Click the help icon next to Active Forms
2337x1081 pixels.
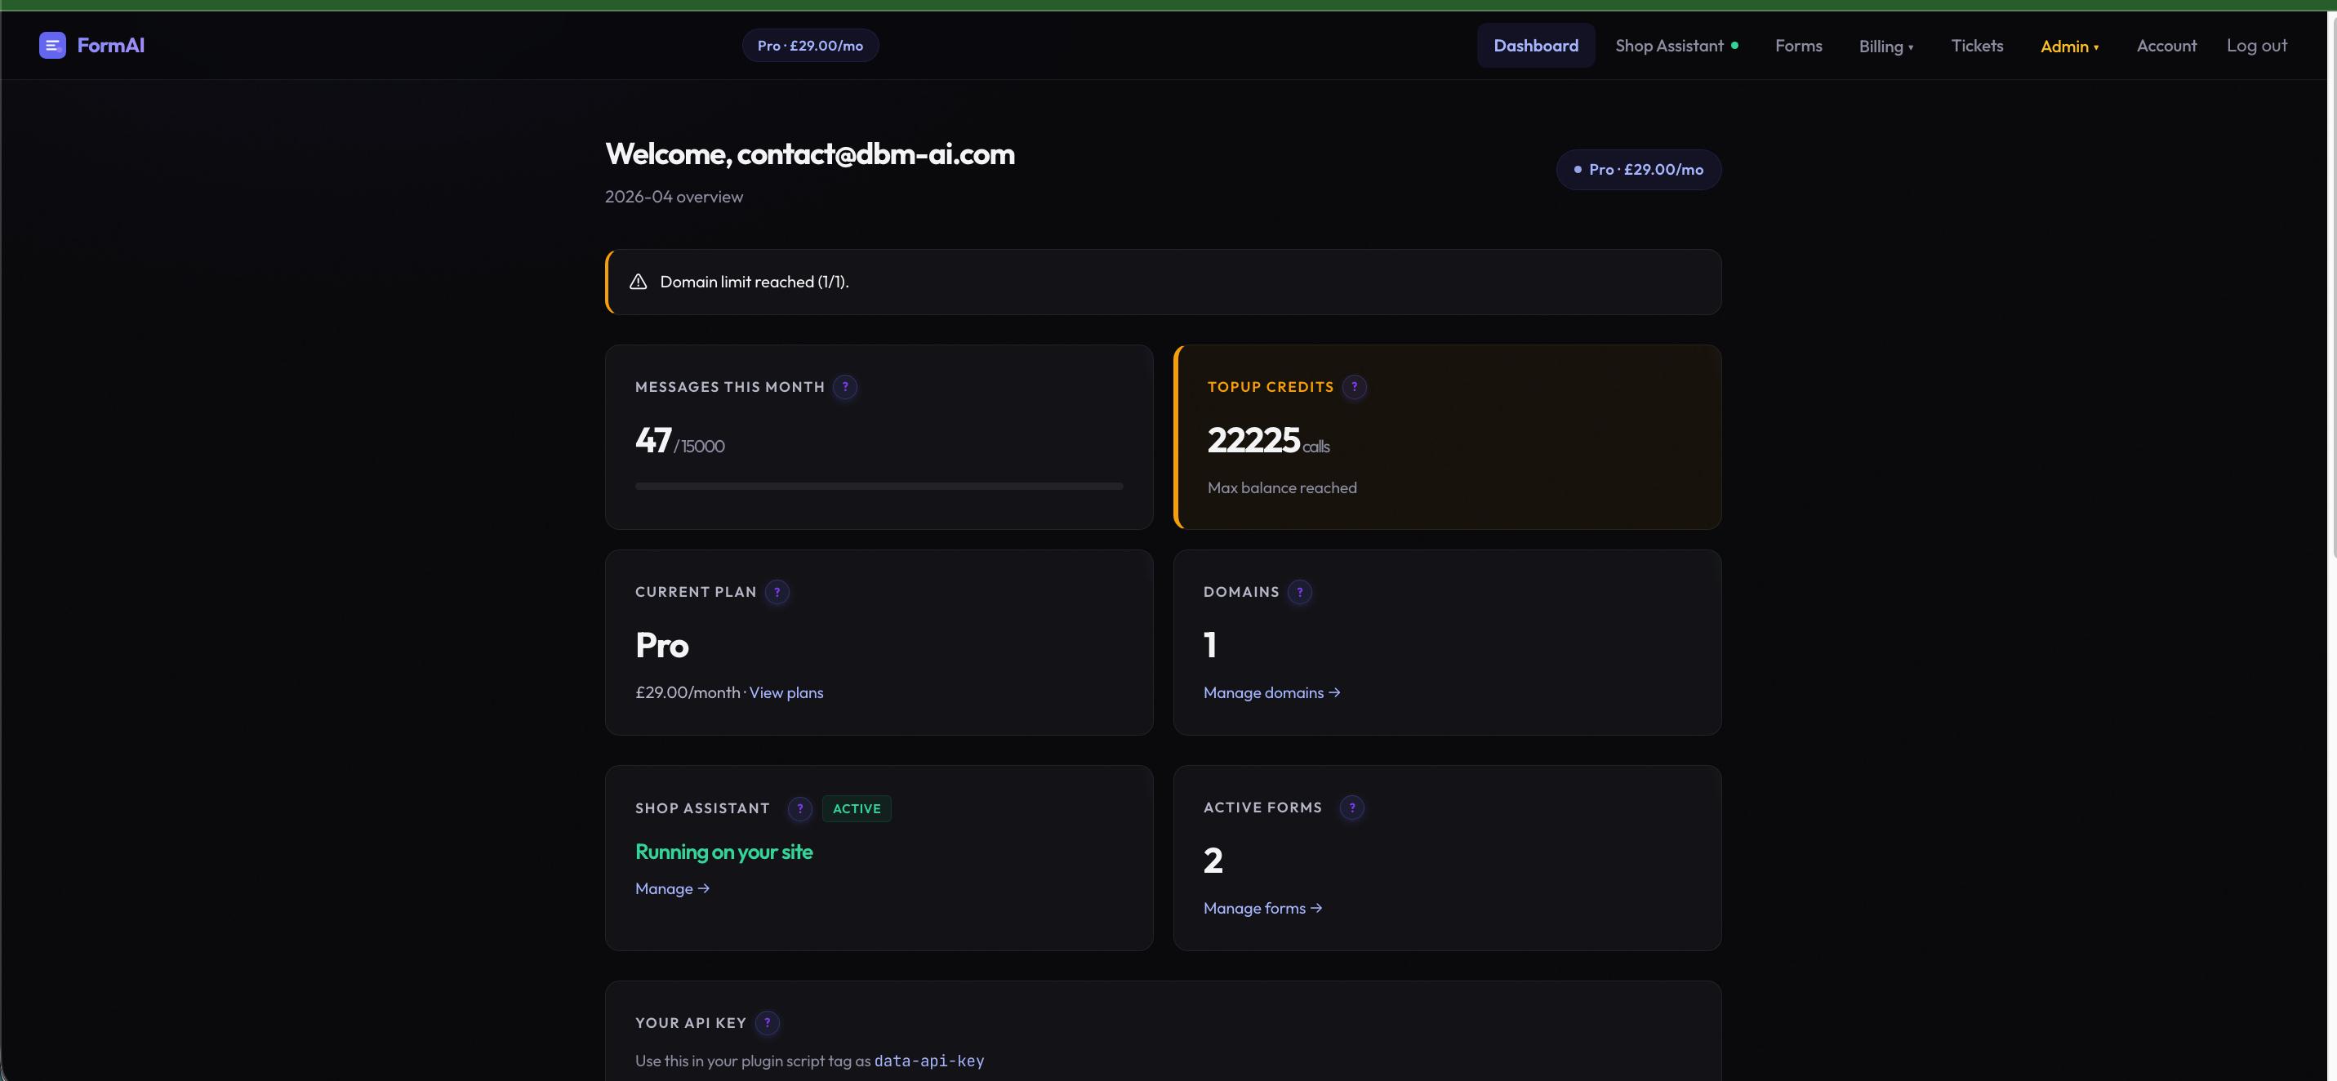click(1351, 808)
